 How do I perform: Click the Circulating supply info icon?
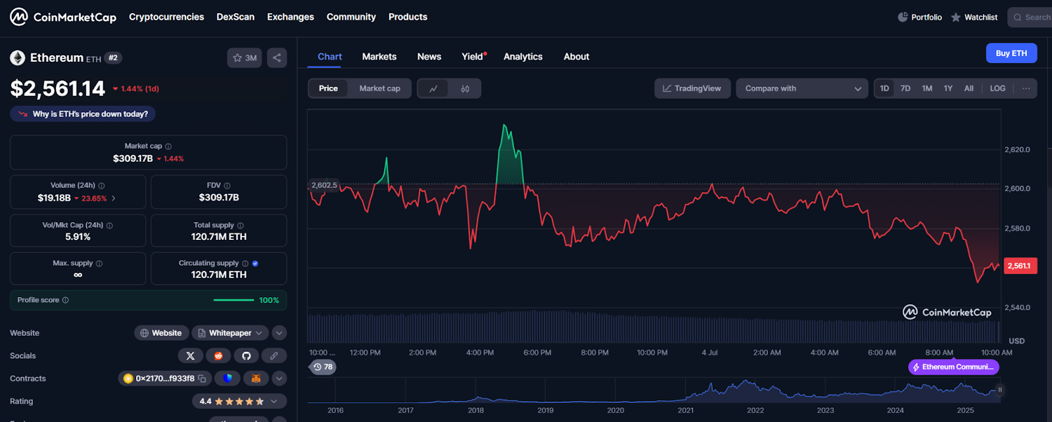[x=245, y=264]
